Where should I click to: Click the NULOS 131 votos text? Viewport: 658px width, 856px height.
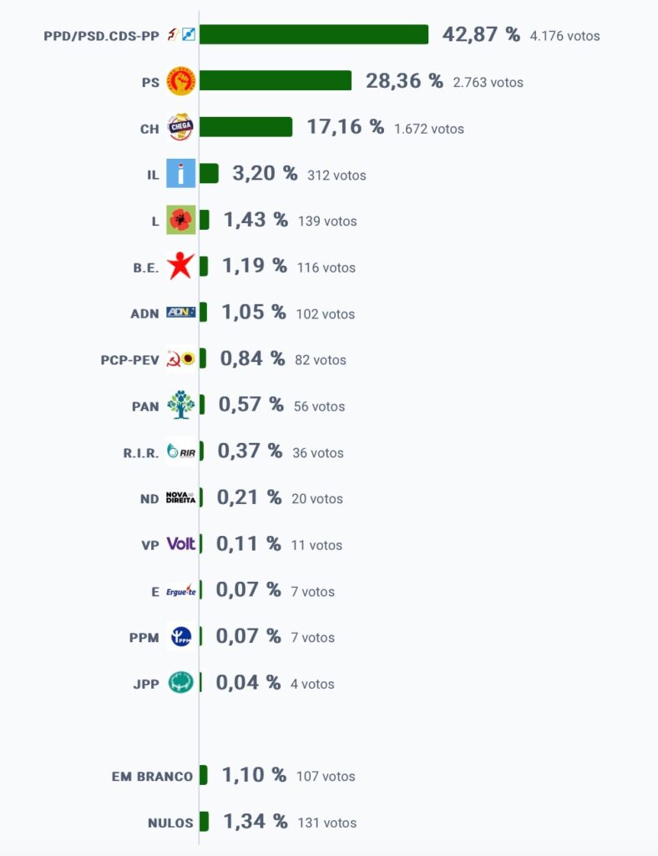click(x=327, y=823)
